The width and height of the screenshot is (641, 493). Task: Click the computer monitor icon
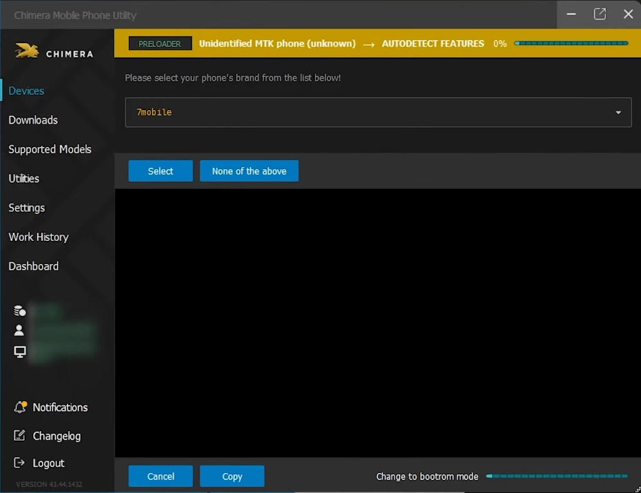tap(20, 352)
